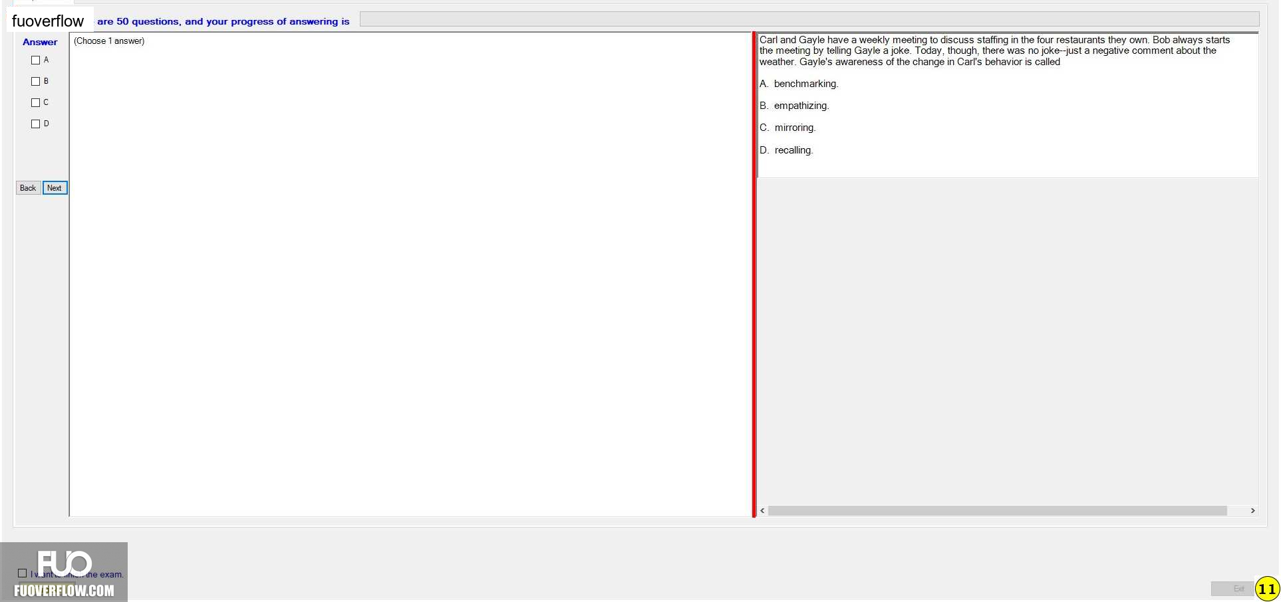
Task: Click the scrollbar left arrow
Action: (x=763, y=511)
